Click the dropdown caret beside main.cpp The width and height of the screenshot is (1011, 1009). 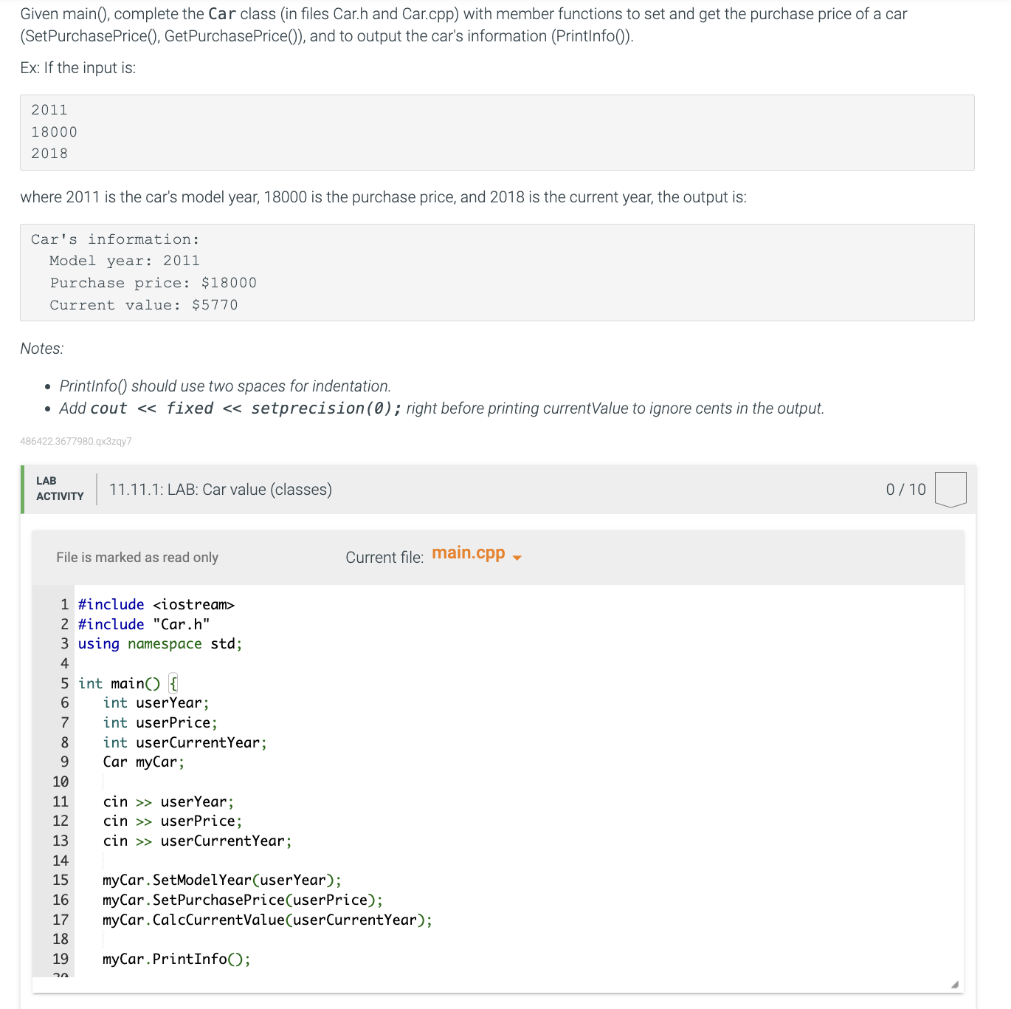pyautogui.click(x=517, y=557)
